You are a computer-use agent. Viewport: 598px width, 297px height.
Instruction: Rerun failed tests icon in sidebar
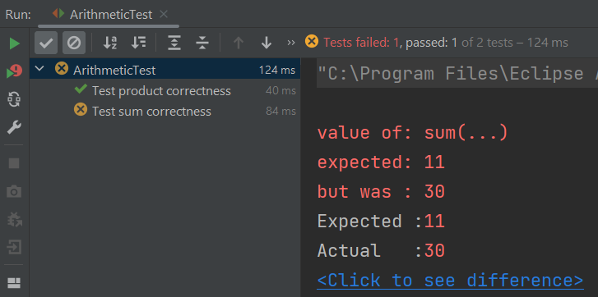15,71
